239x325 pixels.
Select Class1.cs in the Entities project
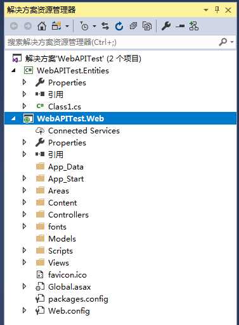(65, 107)
